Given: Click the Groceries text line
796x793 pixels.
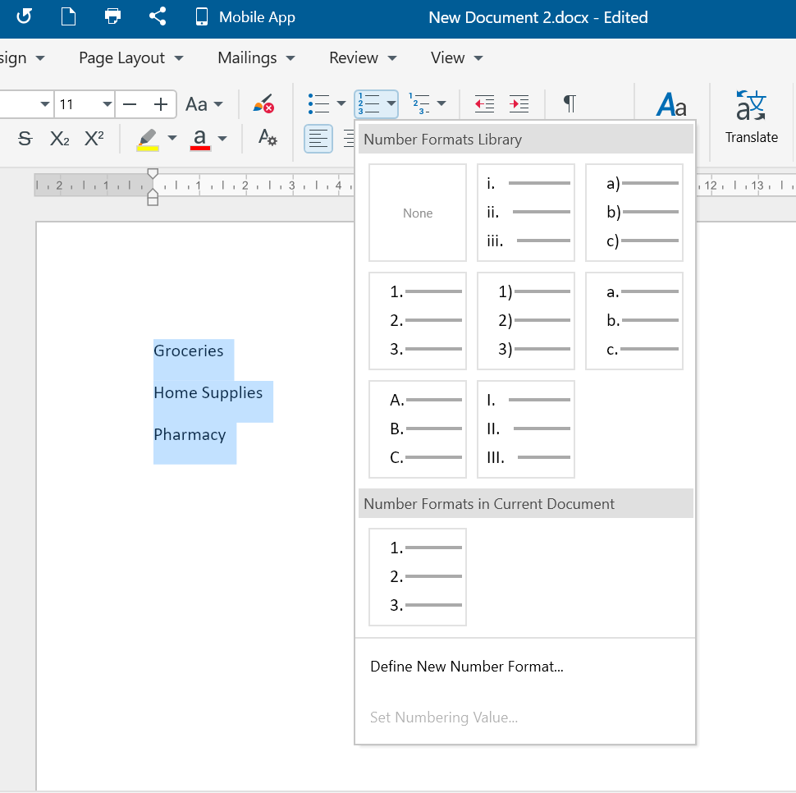Looking at the screenshot, I should [x=189, y=351].
